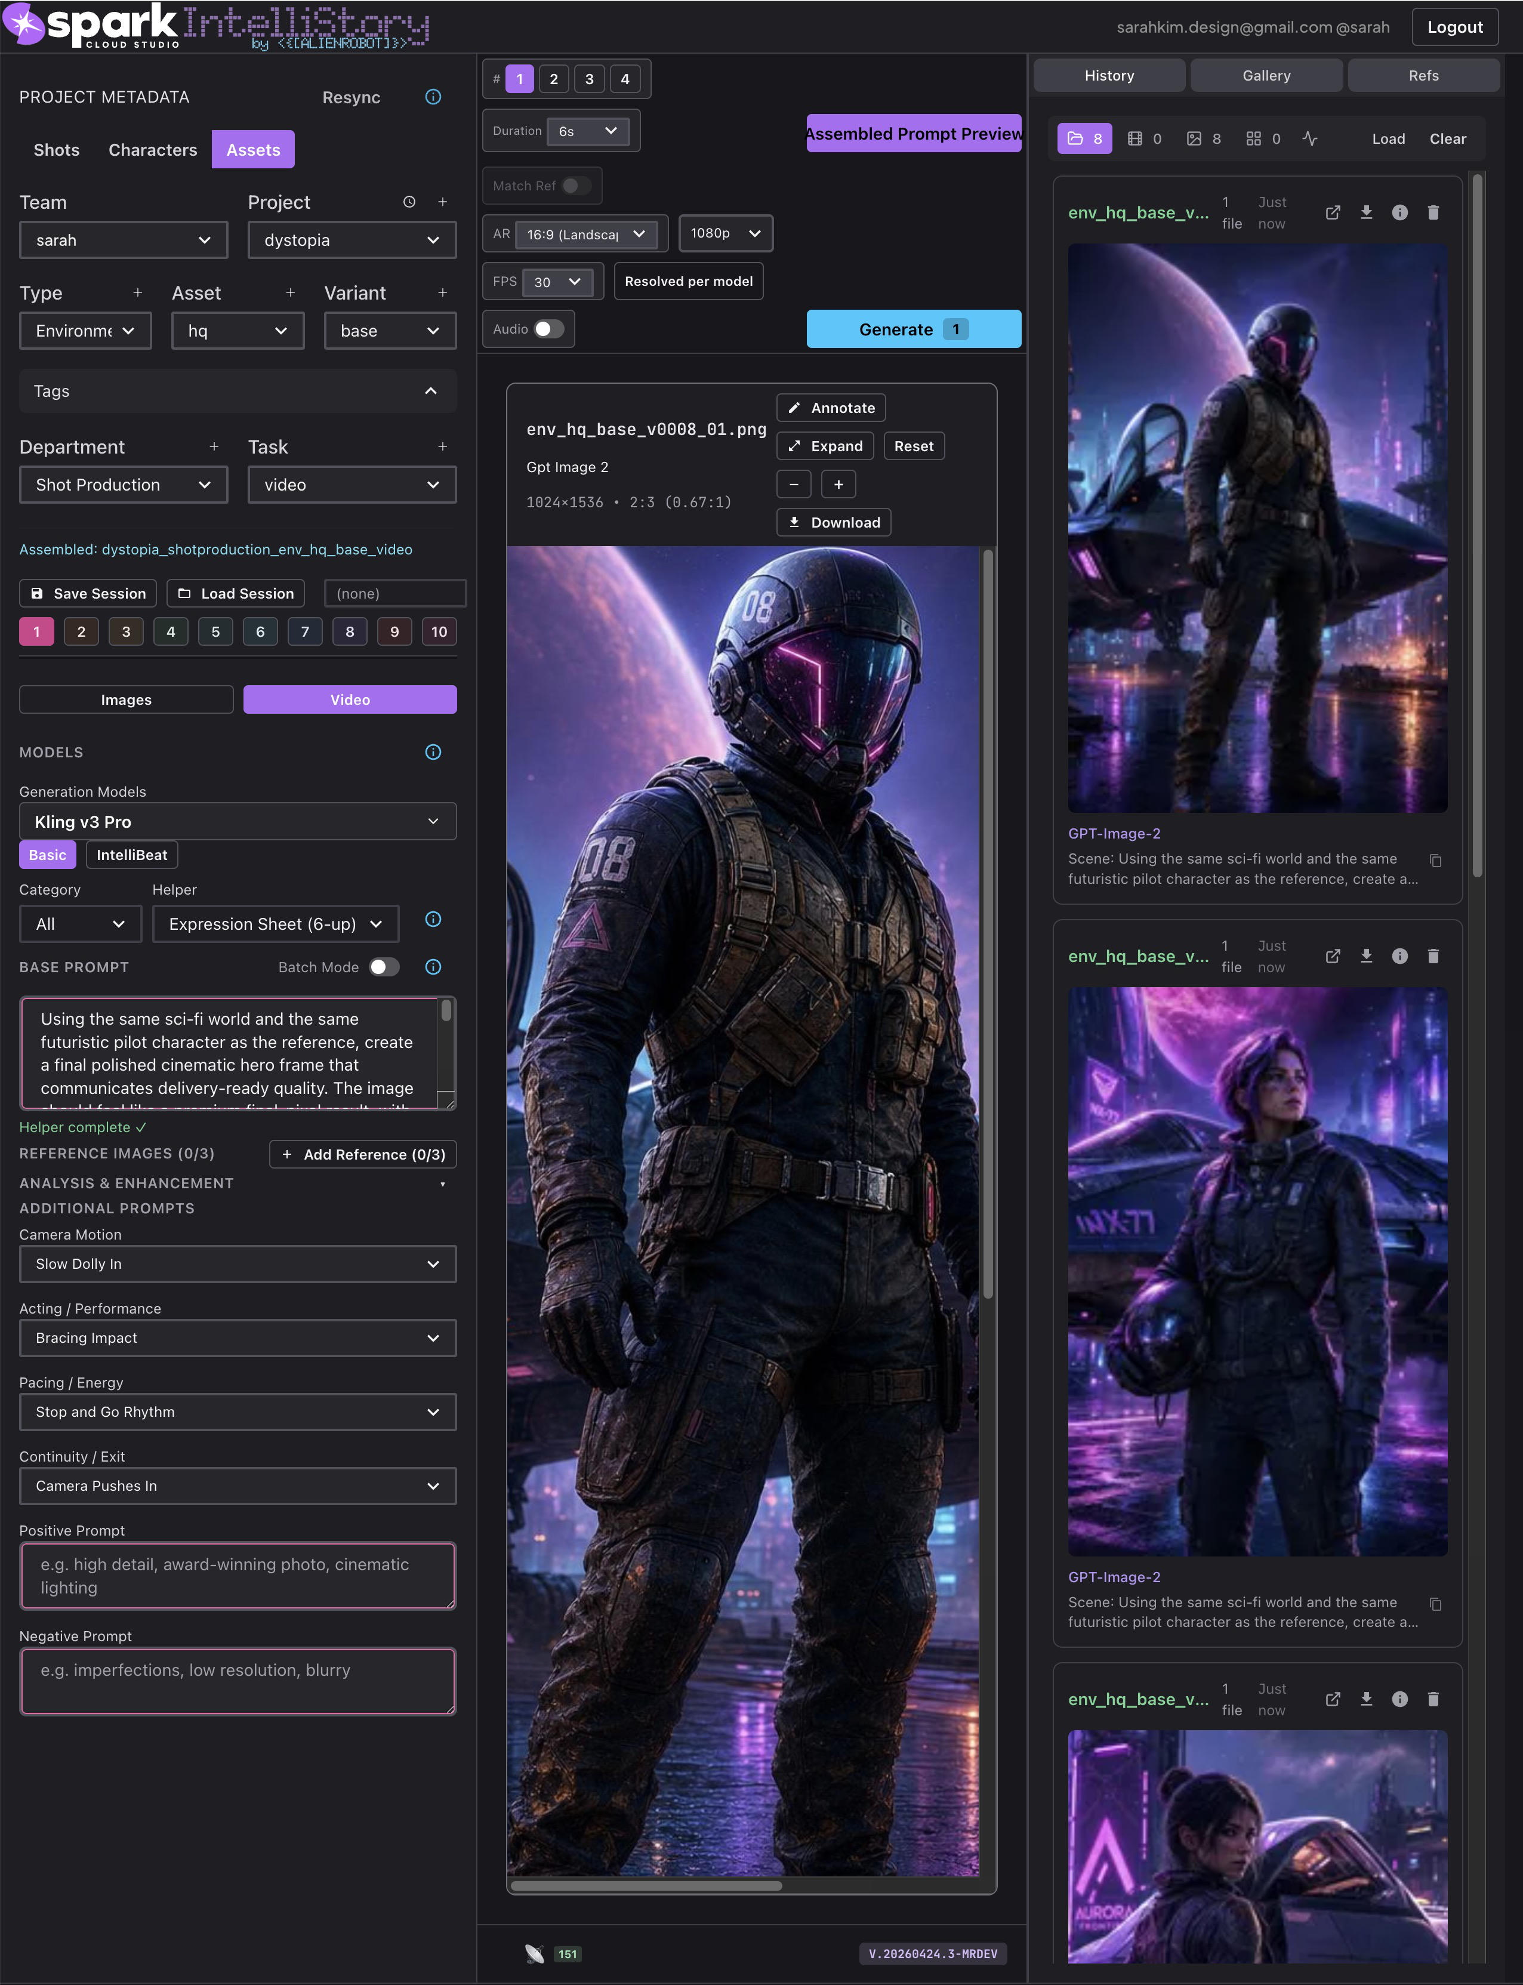Open the first history card in new window

coord(1333,213)
